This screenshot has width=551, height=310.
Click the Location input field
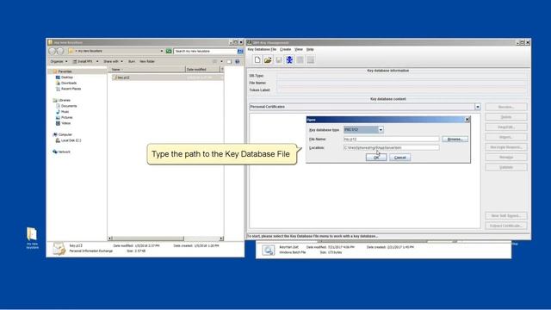coord(391,148)
